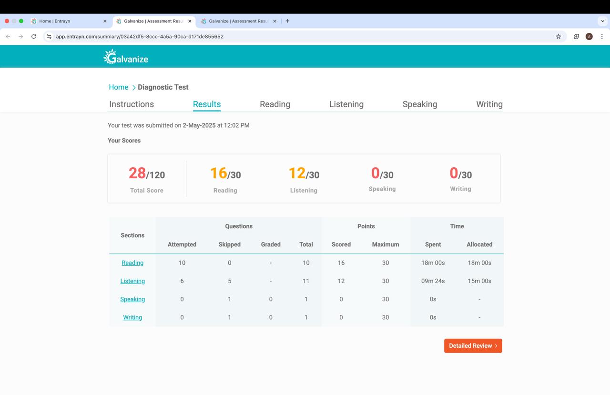This screenshot has width=610, height=395.
Task: Open the Reading tab
Action: pos(275,104)
